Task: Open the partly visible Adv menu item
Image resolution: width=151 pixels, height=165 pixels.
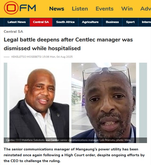Action: [146, 9]
